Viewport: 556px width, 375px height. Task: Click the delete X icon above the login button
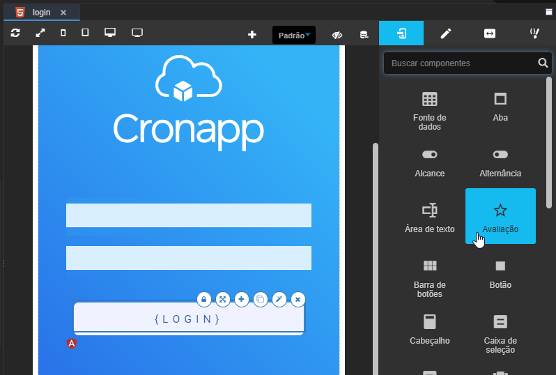pos(298,300)
